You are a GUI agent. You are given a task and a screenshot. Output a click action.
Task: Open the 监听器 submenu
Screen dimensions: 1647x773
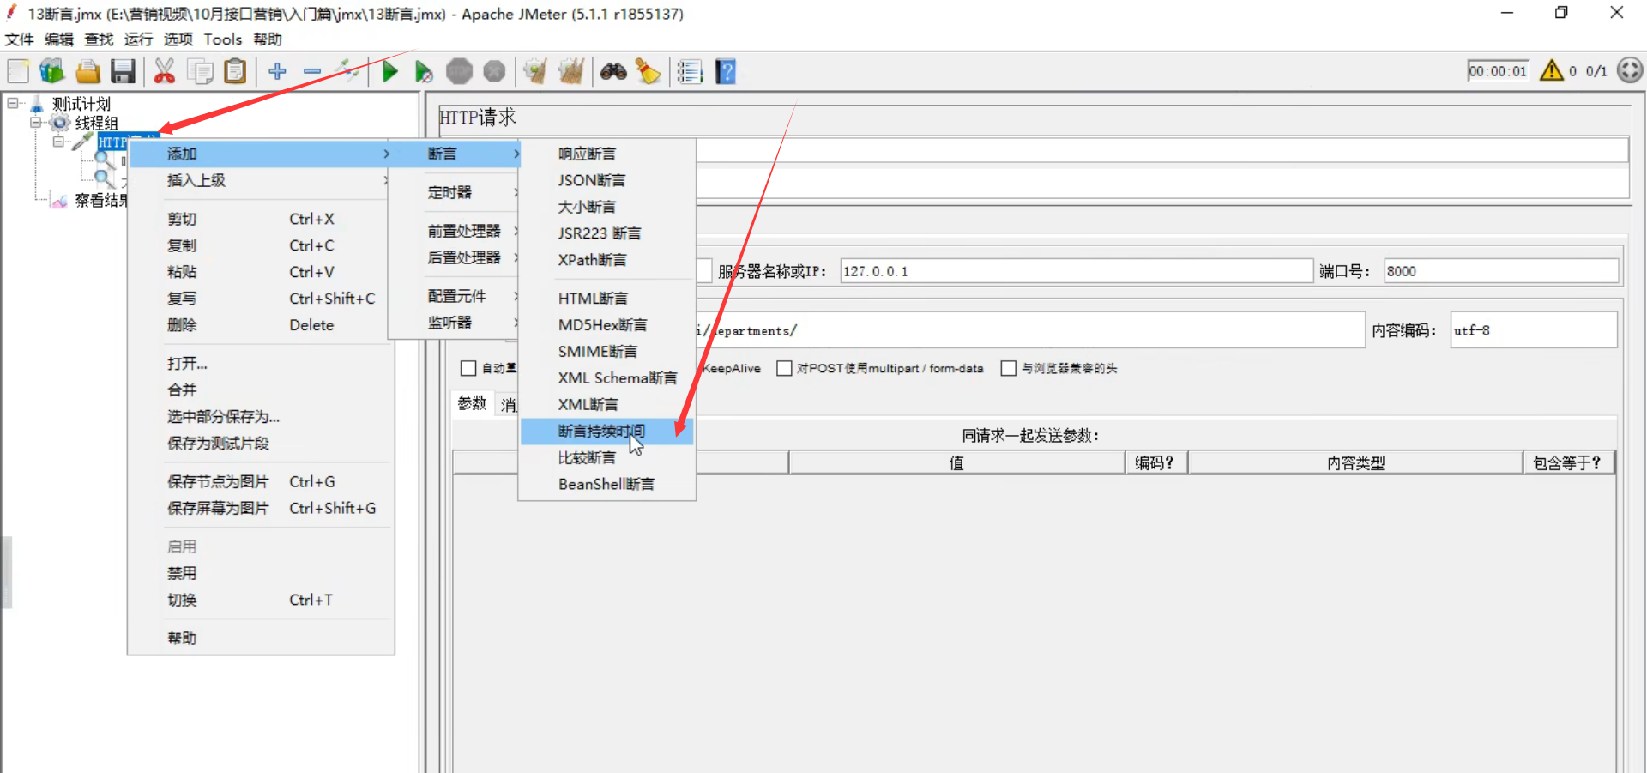[x=455, y=323]
